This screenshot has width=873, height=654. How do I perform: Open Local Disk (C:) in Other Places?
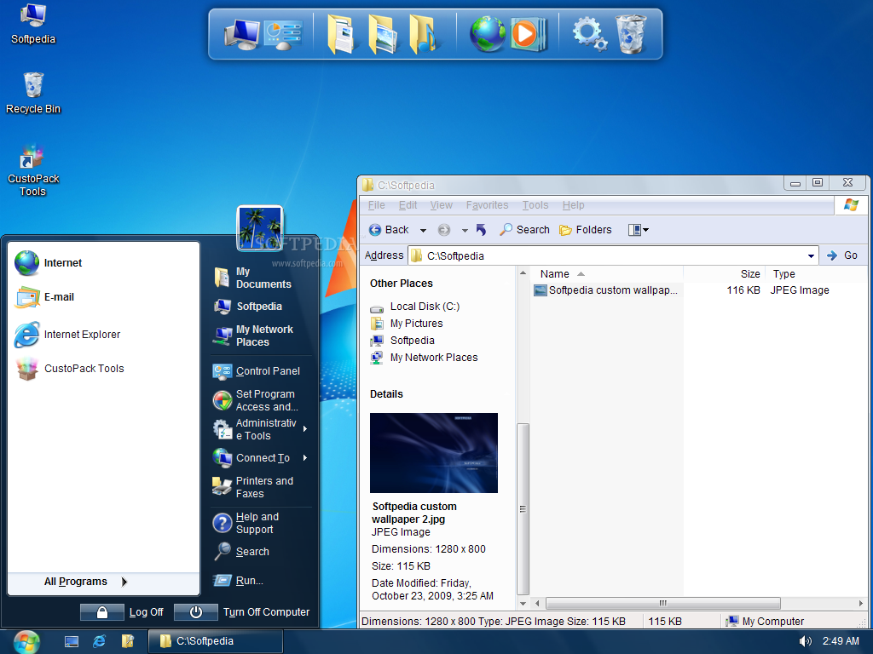415,307
